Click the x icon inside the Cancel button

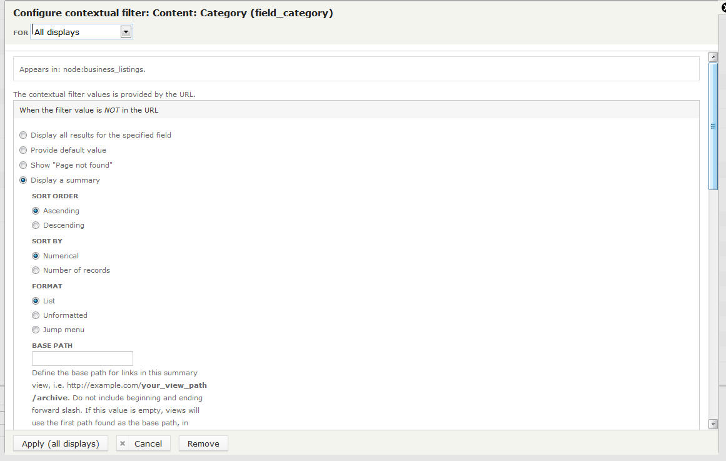pyautogui.click(x=124, y=443)
